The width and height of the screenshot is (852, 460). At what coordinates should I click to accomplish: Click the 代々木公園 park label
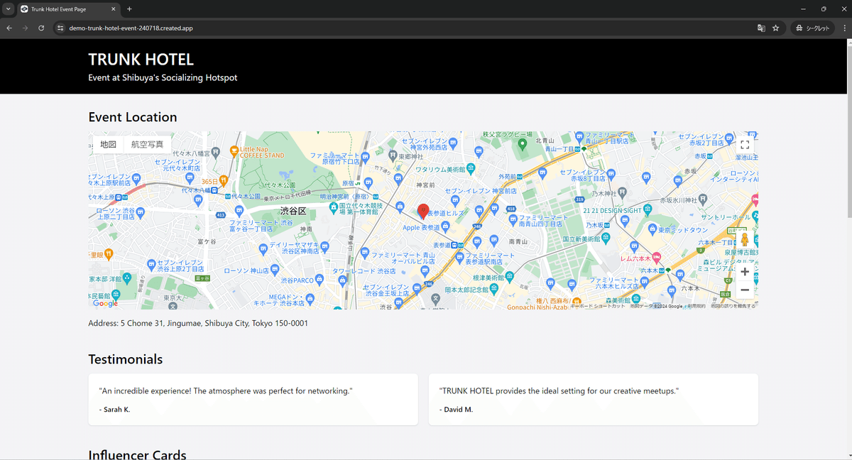[x=278, y=185]
